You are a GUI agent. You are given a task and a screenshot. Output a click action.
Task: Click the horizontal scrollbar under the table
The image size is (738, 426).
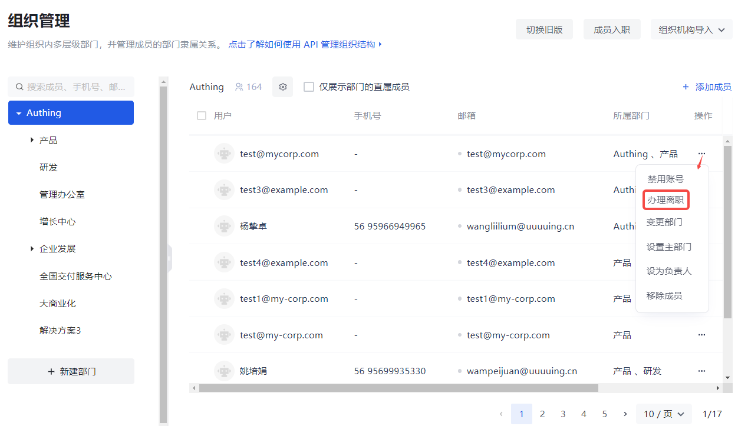[x=398, y=388]
